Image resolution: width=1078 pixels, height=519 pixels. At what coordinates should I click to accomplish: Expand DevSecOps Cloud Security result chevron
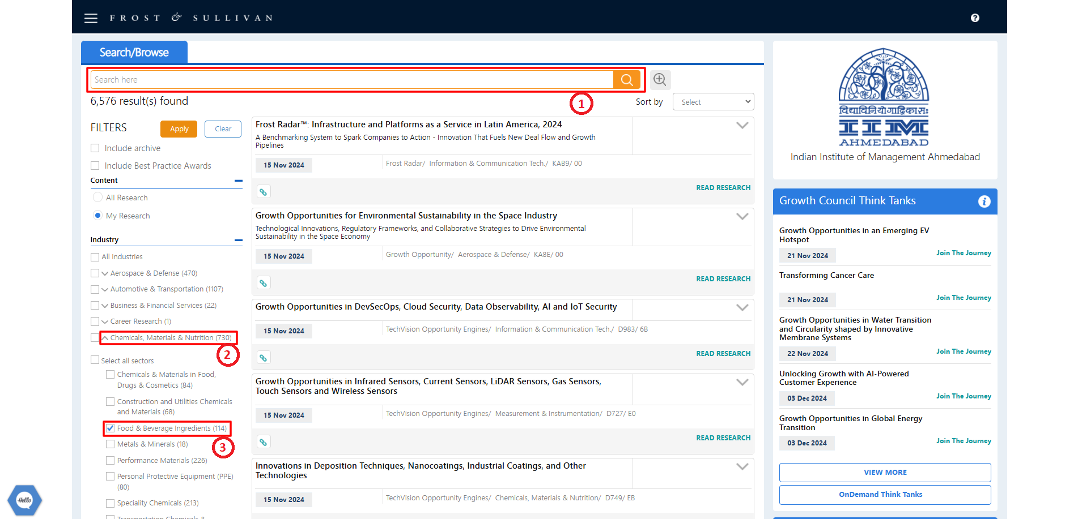click(742, 308)
